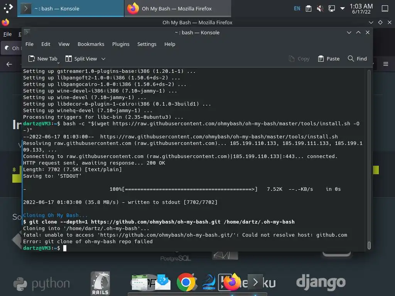The width and height of the screenshot is (395, 296).
Task: Launch Firefox from the dock
Action: (x=231, y=282)
